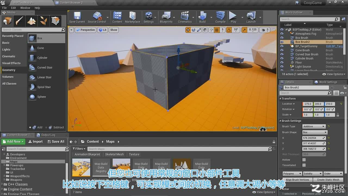Open the Help menu
The image size is (348, 196).
point(37,8)
